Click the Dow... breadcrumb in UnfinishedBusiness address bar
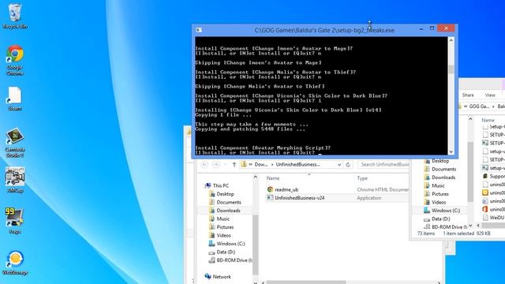 pyautogui.click(x=261, y=165)
